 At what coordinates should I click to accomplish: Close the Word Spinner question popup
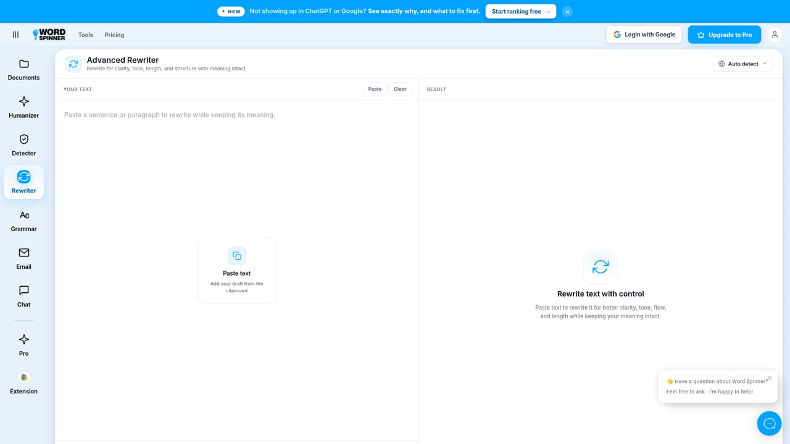point(769,378)
